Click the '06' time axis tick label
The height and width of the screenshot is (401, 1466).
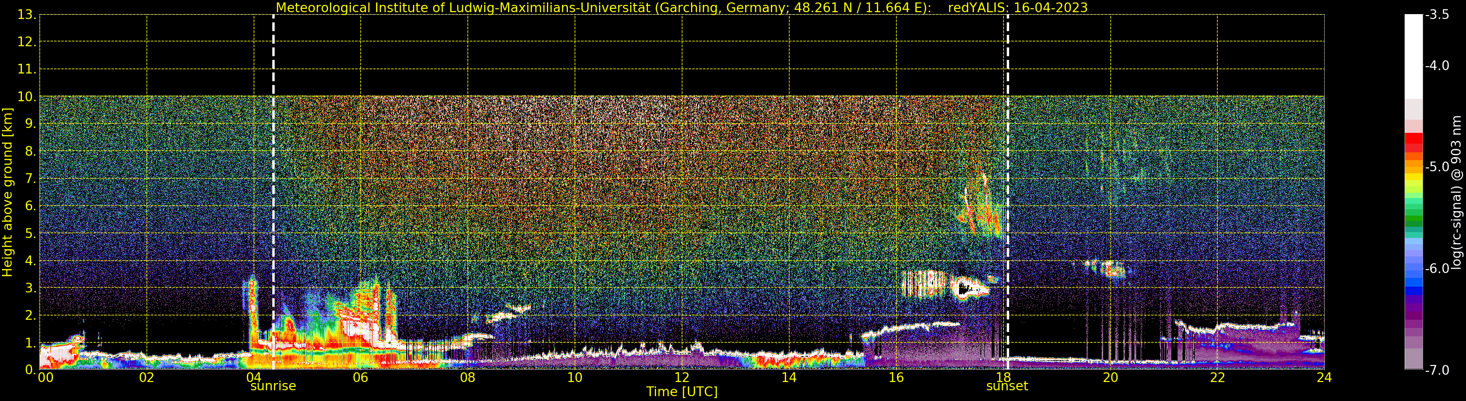pyautogui.click(x=361, y=377)
